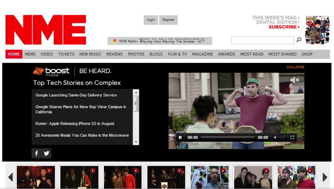Open the magazine cover thumbnail
This screenshot has height=189, width=334.
point(317,30)
